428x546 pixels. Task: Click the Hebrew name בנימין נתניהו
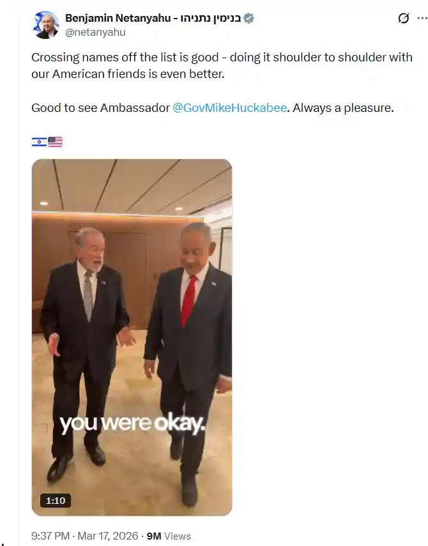[211, 18]
